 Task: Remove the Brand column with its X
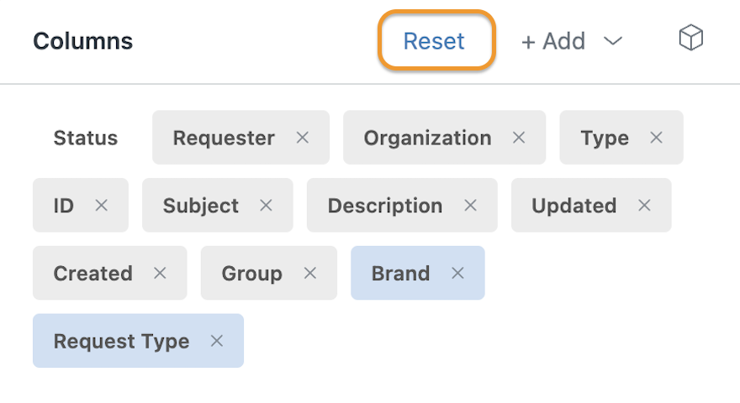(457, 273)
